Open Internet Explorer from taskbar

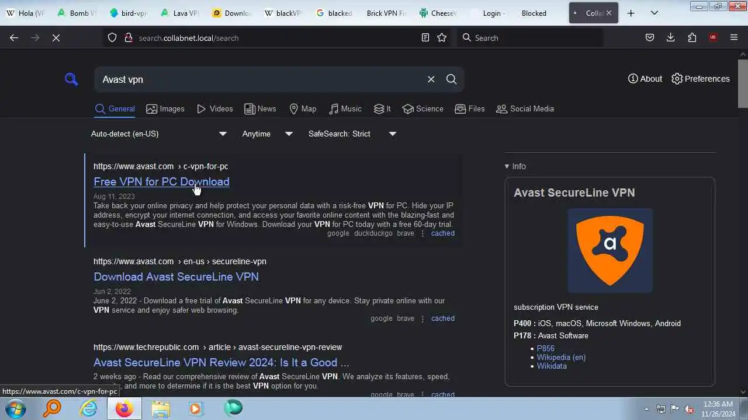[88, 408]
